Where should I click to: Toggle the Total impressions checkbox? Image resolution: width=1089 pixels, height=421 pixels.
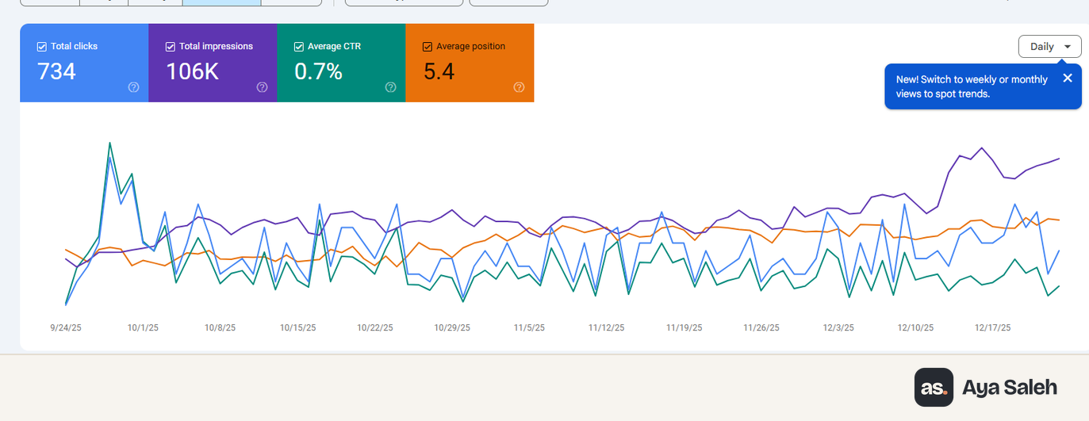tap(171, 47)
